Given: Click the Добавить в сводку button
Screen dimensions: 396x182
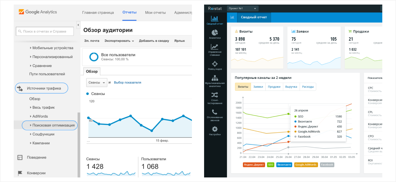Looking at the screenshot, I should [x=154, y=41].
